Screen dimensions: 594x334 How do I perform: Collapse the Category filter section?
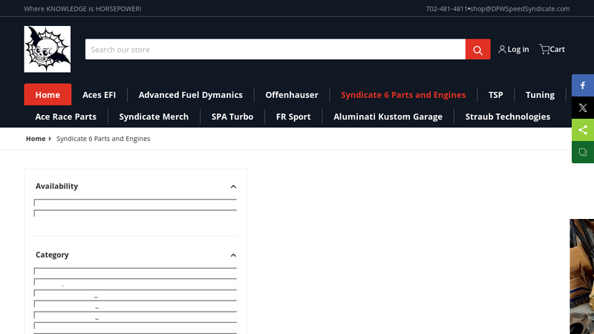233,255
